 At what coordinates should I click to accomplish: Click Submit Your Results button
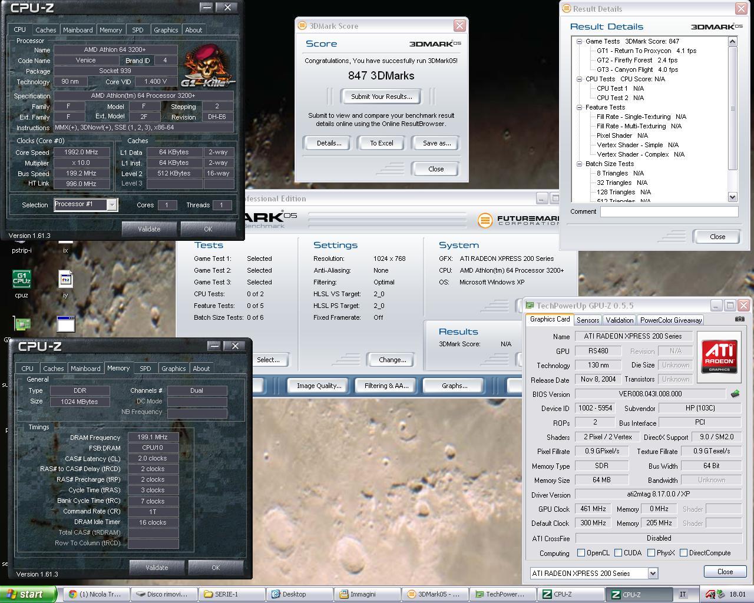tap(381, 97)
